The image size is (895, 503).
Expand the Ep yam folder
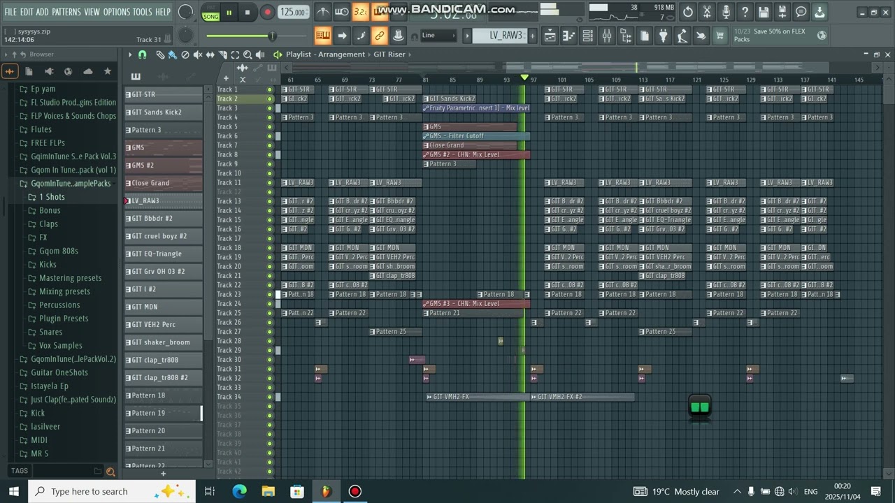pos(43,89)
